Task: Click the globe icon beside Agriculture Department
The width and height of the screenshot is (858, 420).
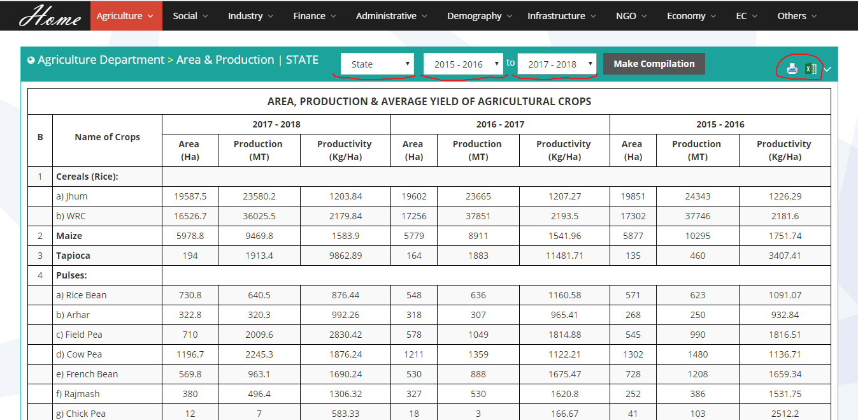Action: point(31,61)
